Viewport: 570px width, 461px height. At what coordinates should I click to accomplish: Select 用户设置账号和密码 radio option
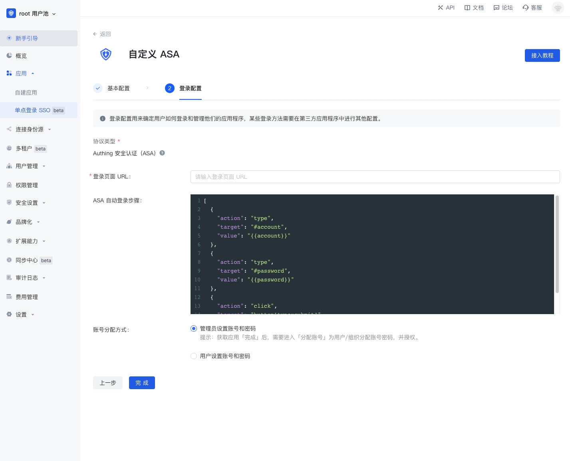tap(194, 356)
